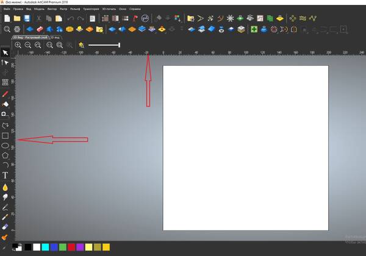
Task: Switch to the 2D Вид - Растровый слой tab
Action: (30, 37)
